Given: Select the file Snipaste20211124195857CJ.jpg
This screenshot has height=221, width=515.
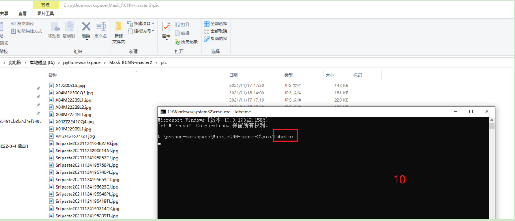Looking at the screenshot, I should [87, 158].
